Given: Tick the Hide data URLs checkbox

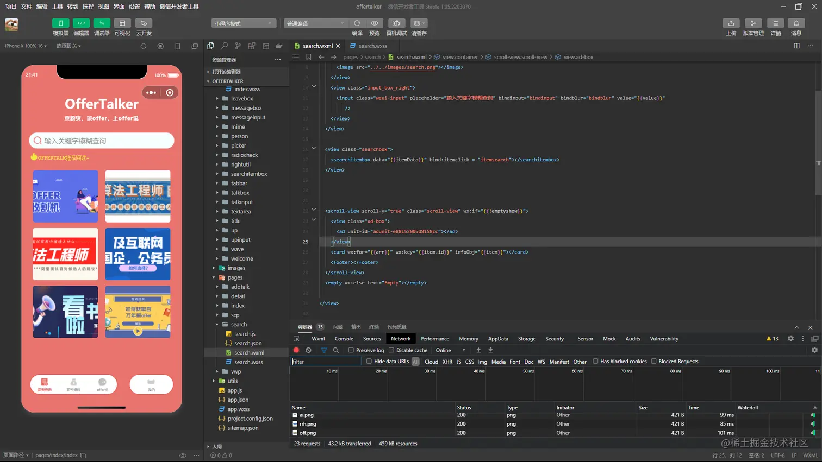Looking at the screenshot, I should pyautogui.click(x=369, y=362).
